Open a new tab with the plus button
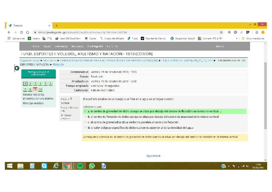Viewport: 272px width, 192px height. point(56,26)
